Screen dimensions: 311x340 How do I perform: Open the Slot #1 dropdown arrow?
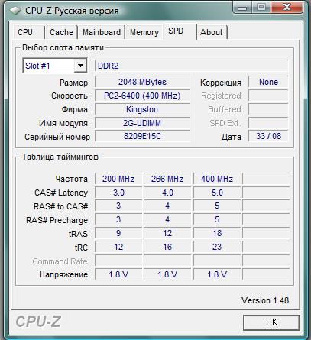[x=80, y=66]
